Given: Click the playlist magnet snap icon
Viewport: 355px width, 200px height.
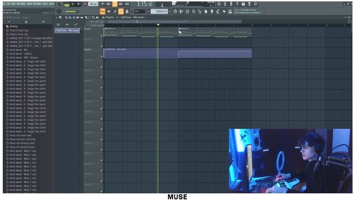Looking at the screenshot, I should pyautogui.click(x=60, y=17).
